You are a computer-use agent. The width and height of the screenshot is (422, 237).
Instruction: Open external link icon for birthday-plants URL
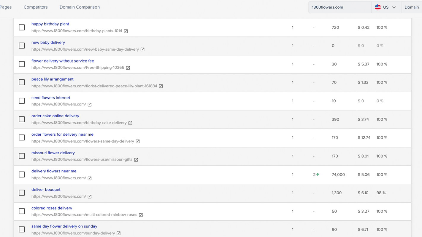pyautogui.click(x=126, y=31)
